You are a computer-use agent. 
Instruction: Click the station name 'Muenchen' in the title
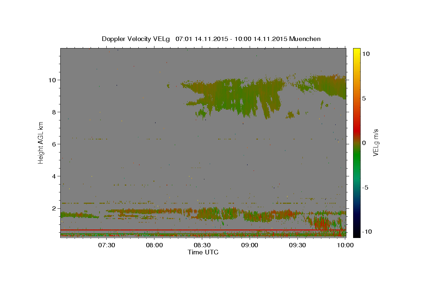coord(305,39)
